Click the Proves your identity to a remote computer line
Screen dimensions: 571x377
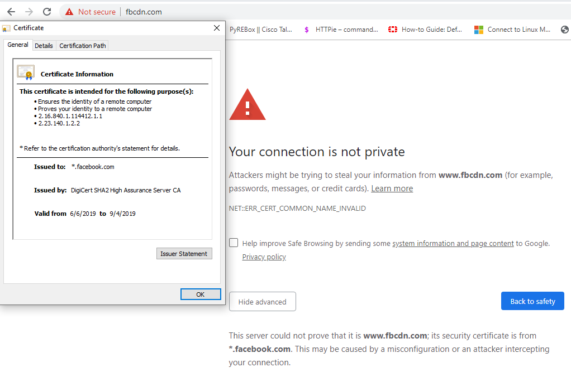(95, 109)
